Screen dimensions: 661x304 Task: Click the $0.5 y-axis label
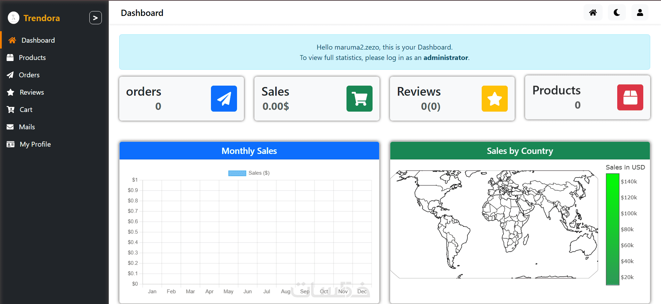point(133,232)
